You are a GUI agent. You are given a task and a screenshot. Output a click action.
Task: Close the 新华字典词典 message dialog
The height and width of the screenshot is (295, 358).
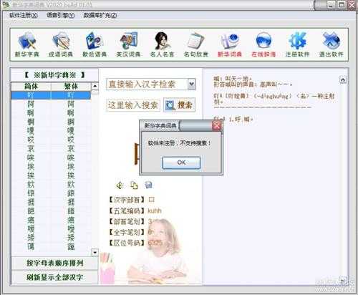(x=217, y=125)
